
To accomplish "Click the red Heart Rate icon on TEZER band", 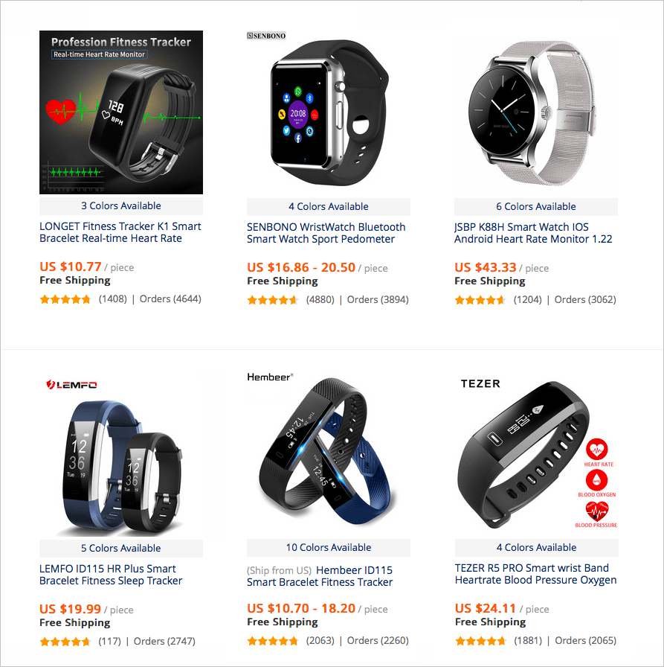I will pos(597,449).
